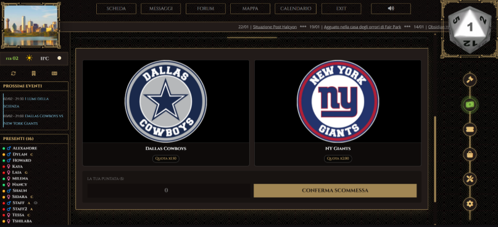Click Staff2 in the present list
The image size is (498, 227).
click(x=20, y=209)
